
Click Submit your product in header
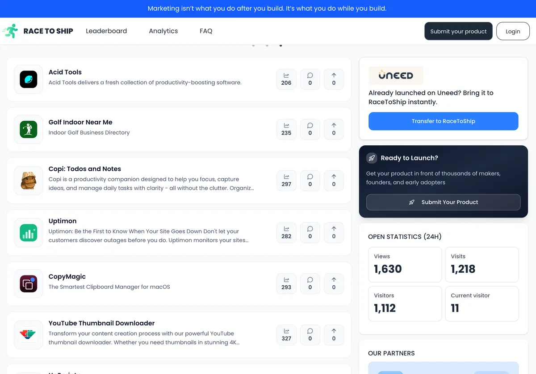coord(458,31)
